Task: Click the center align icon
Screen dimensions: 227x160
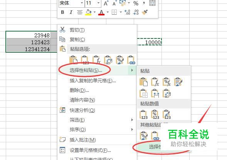Action: (79, 12)
